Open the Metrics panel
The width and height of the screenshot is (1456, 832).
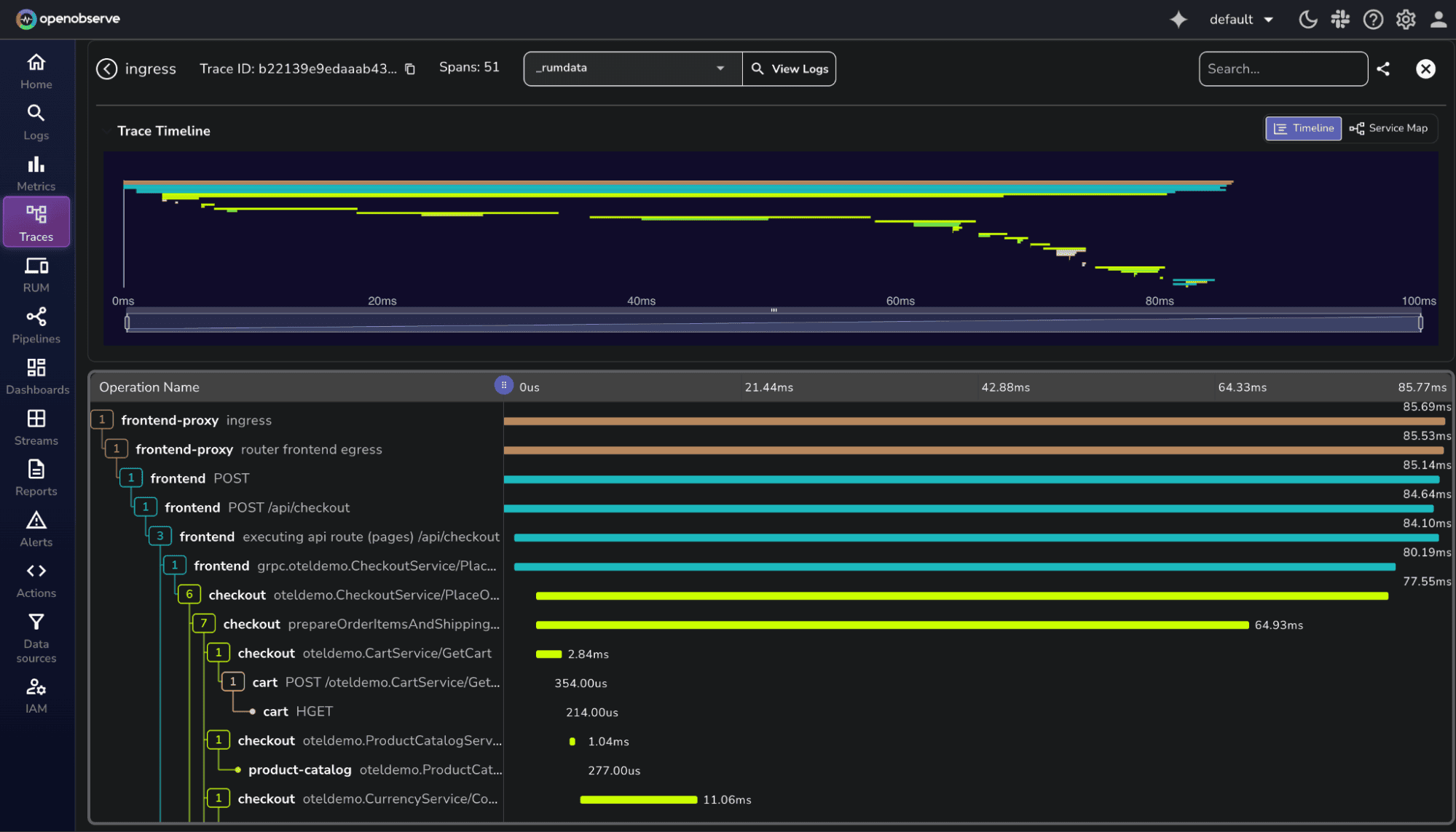click(35, 173)
